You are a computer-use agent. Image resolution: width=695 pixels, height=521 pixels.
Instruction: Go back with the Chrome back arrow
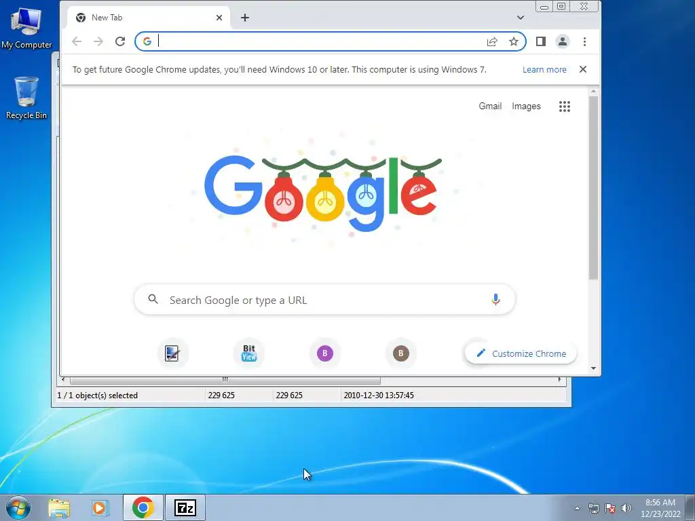(77, 41)
